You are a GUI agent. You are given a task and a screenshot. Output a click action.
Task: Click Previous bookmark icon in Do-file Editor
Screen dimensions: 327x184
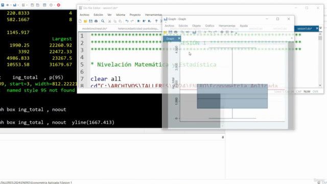(x=144, y=21)
